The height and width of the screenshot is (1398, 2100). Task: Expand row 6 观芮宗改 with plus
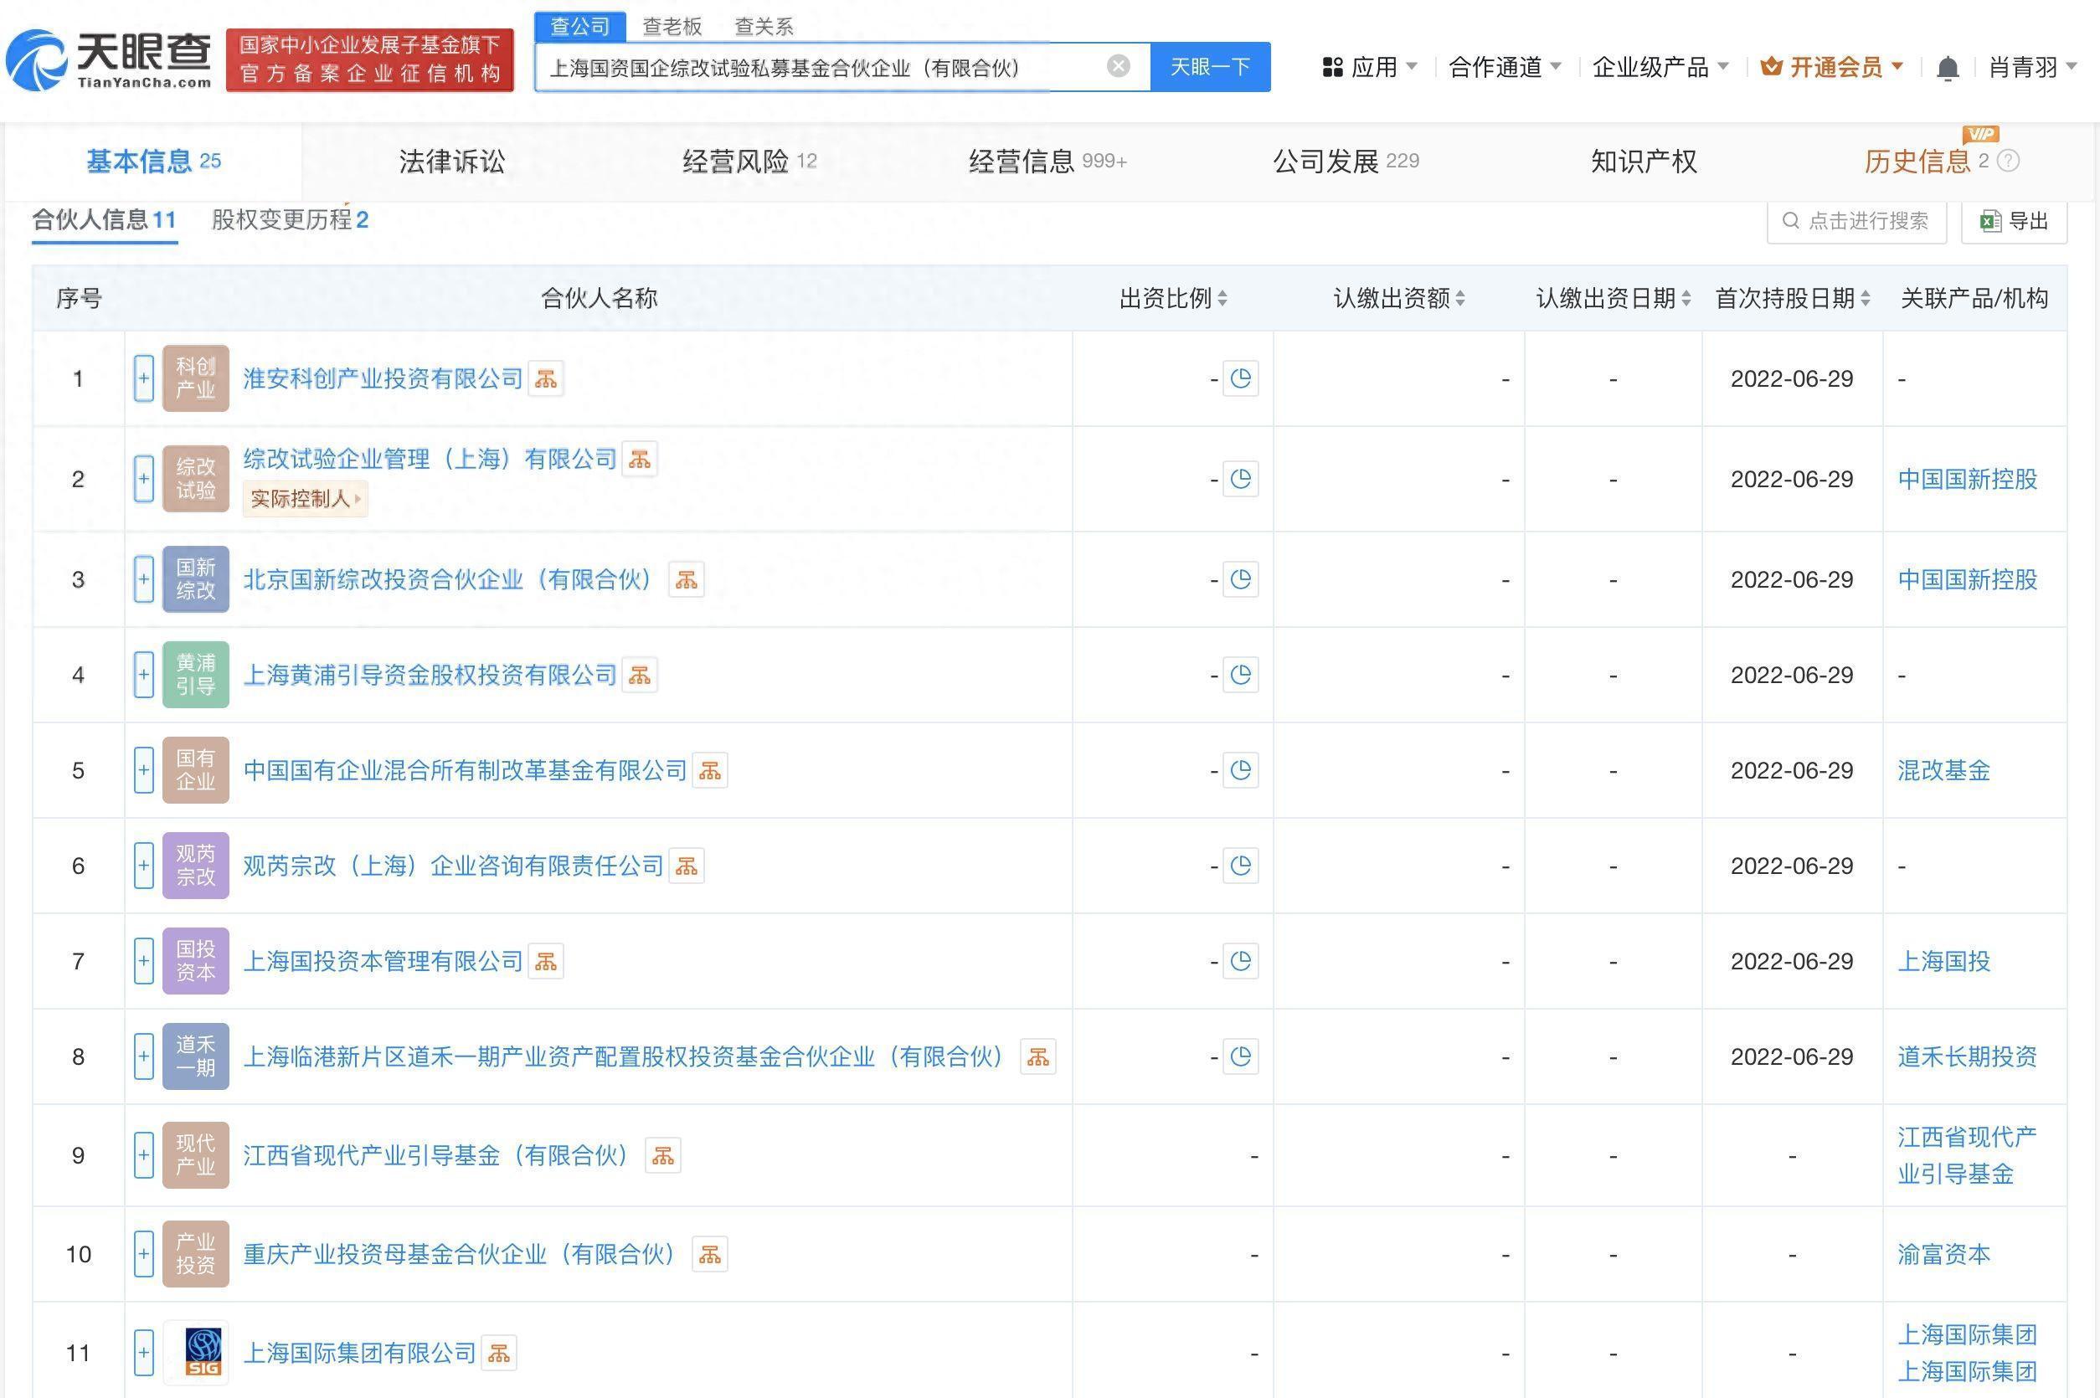pos(143,866)
